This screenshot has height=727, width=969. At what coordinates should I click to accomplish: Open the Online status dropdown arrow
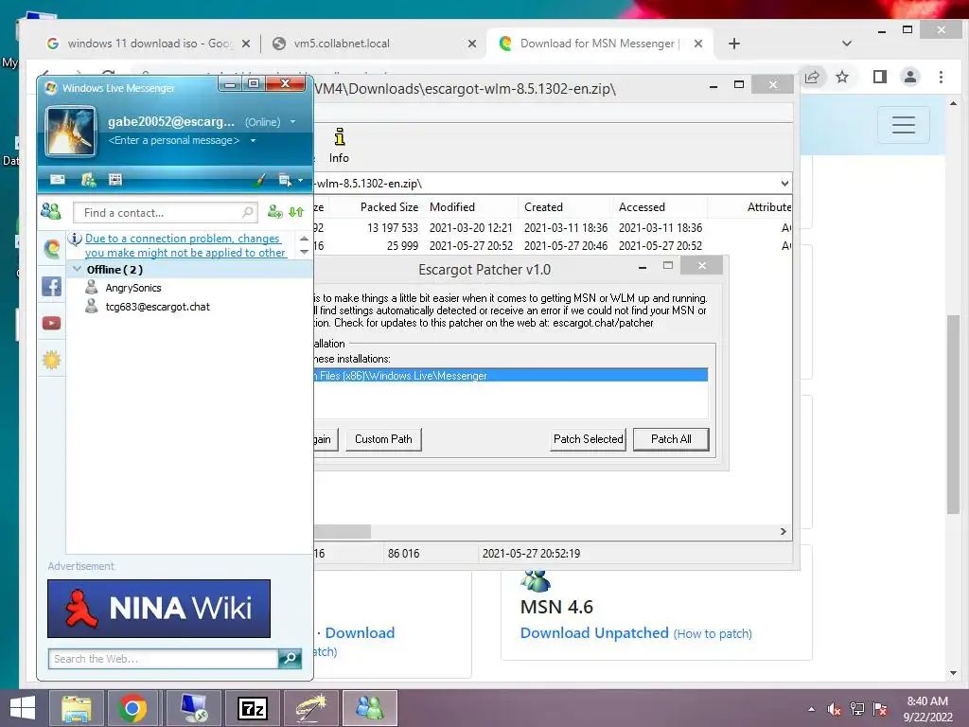point(293,122)
